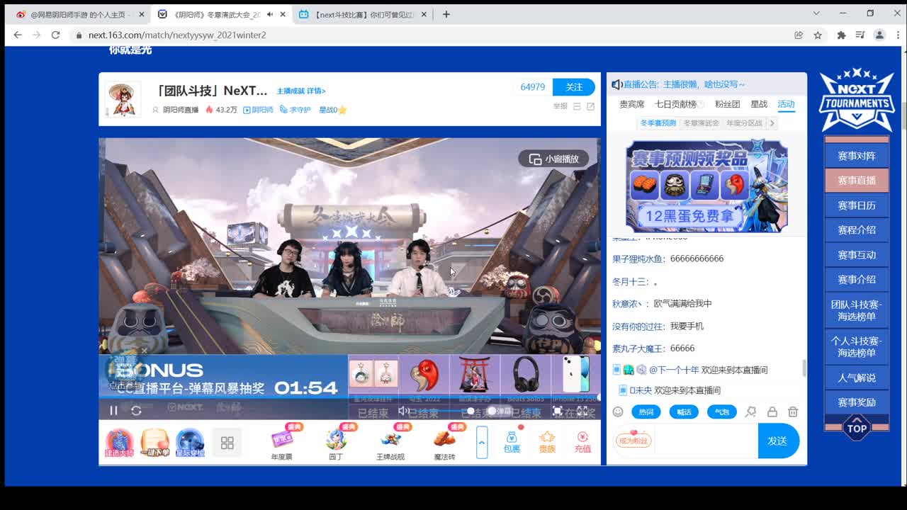
Task: Open the 一键下单 activity icon
Action: 154,443
